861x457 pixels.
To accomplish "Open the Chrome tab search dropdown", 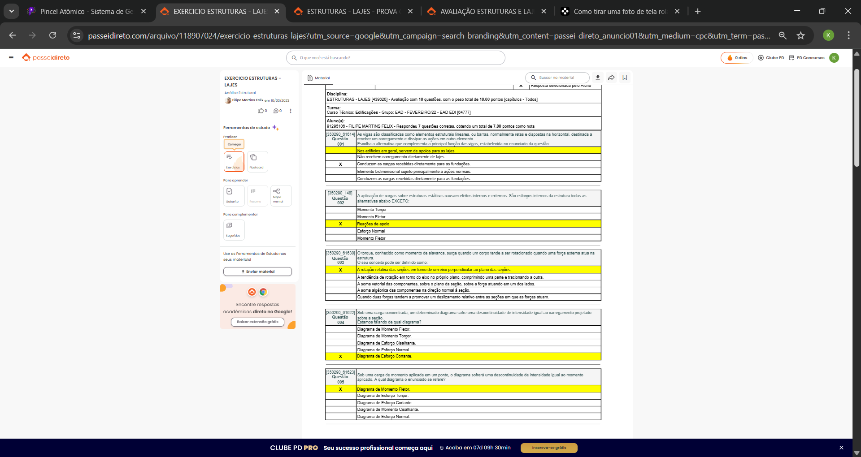I will click(12, 11).
